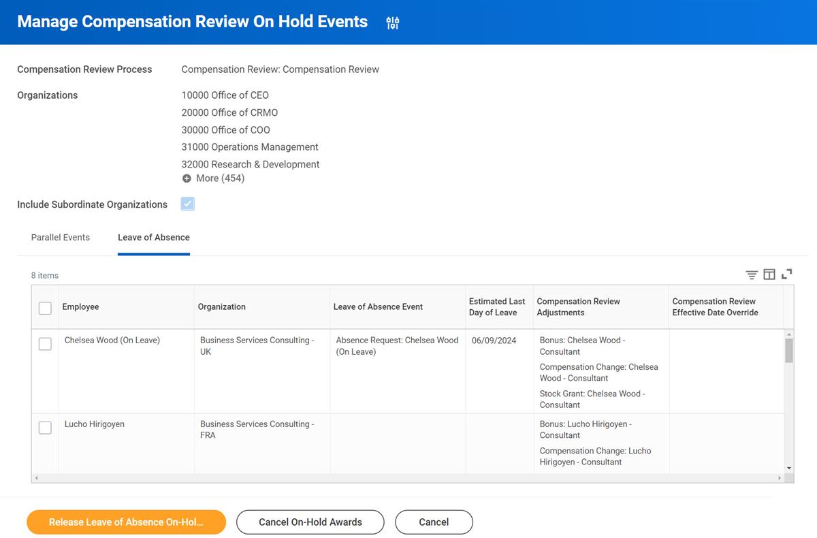Expand More (454) organizations
Image resolution: width=817 pixels, height=538 pixels.
point(220,178)
